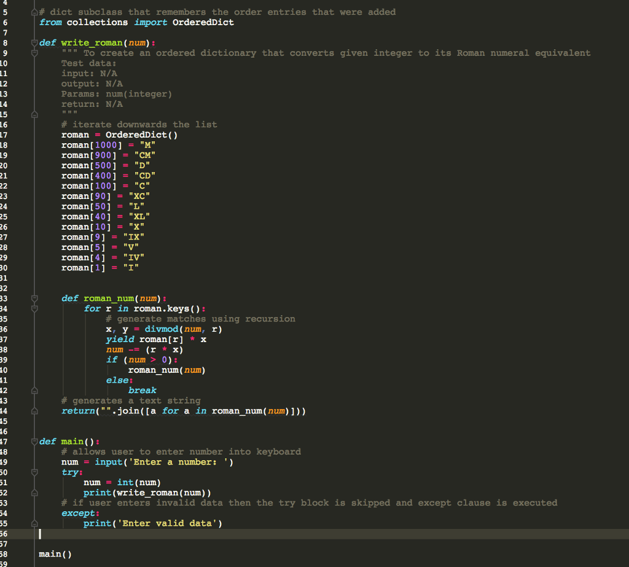Collapse the return join statement fold
Viewport: 629px width, 567px height.
coord(34,410)
